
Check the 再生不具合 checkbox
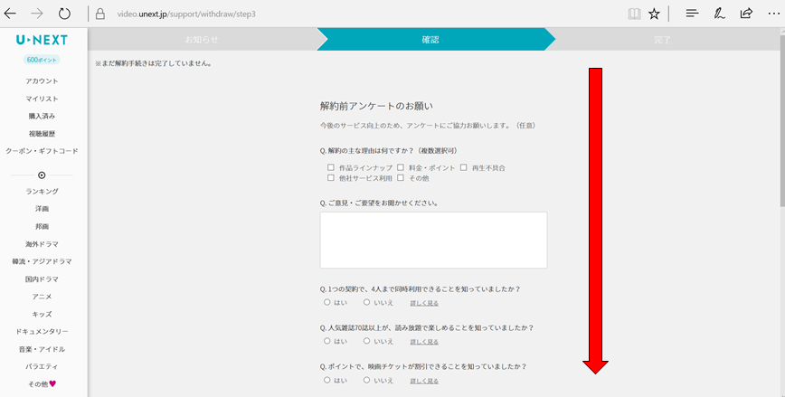tap(464, 167)
